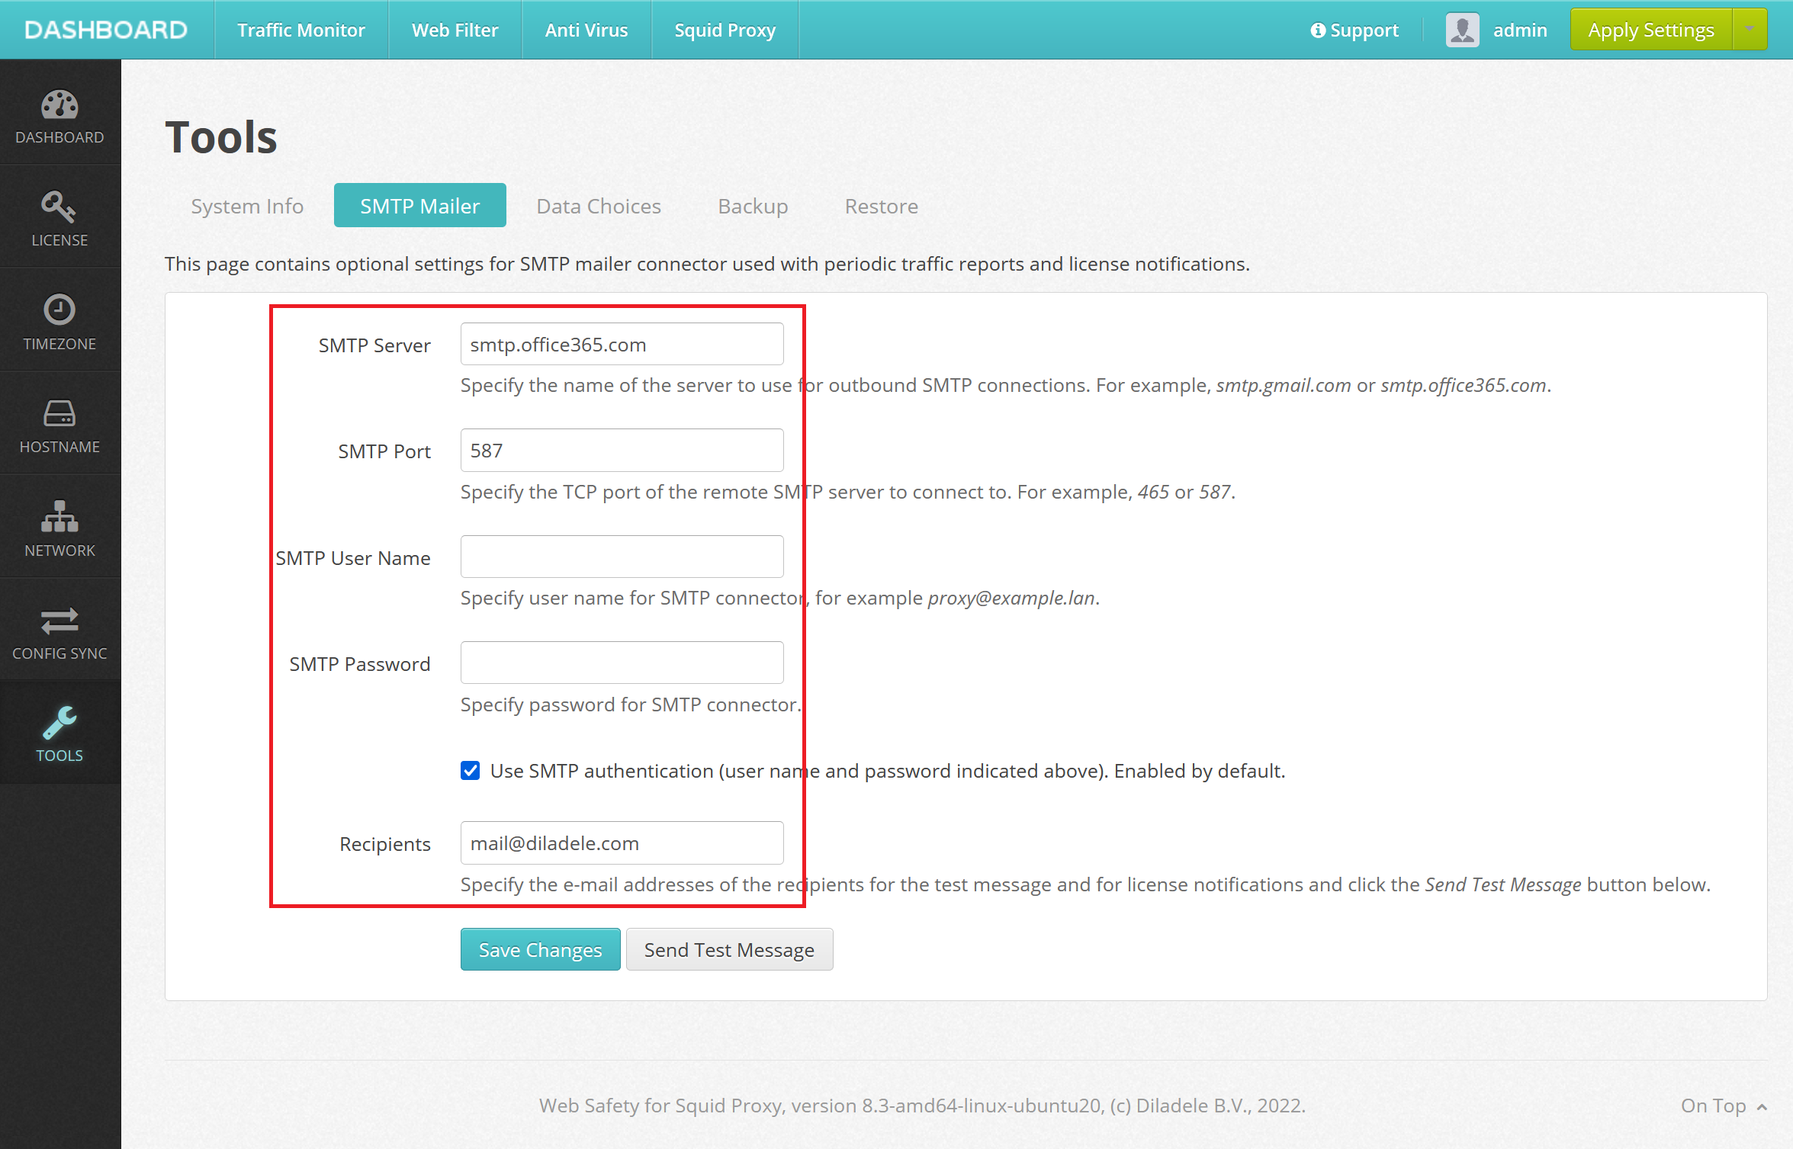Check the SMTP authentication checkbox off
The height and width of the screenshot is (1149, 1793).
(x=472, y=770)
